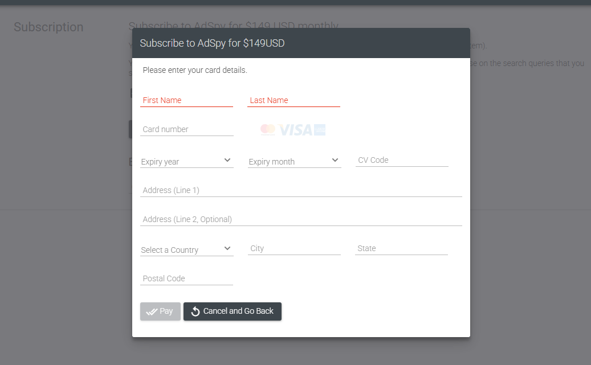Click the 'Please enter your card details' text
The width and height of the screenshot is (591, 365).
(195, 70)
